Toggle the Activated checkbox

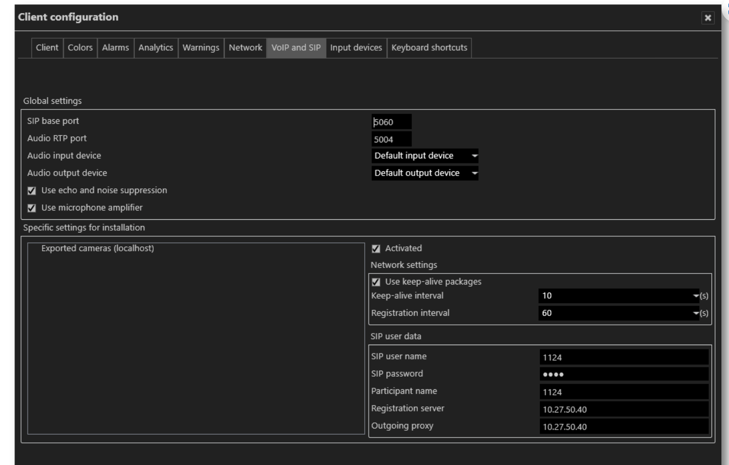pos(376,249)
